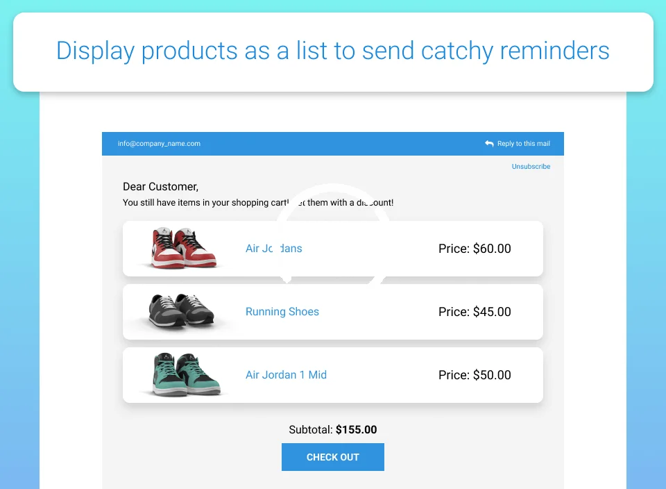The image size is (666, 489).
Task: Open the Running Shoes product link
Action: click(x=282, y=312)
